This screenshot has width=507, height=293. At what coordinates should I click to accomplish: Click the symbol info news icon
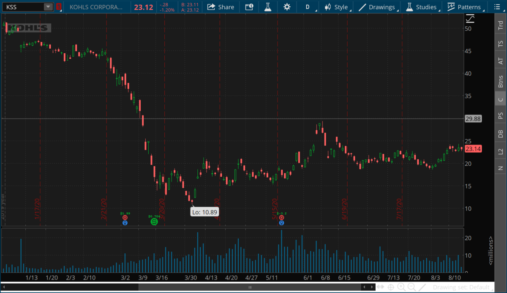point(249,7)
